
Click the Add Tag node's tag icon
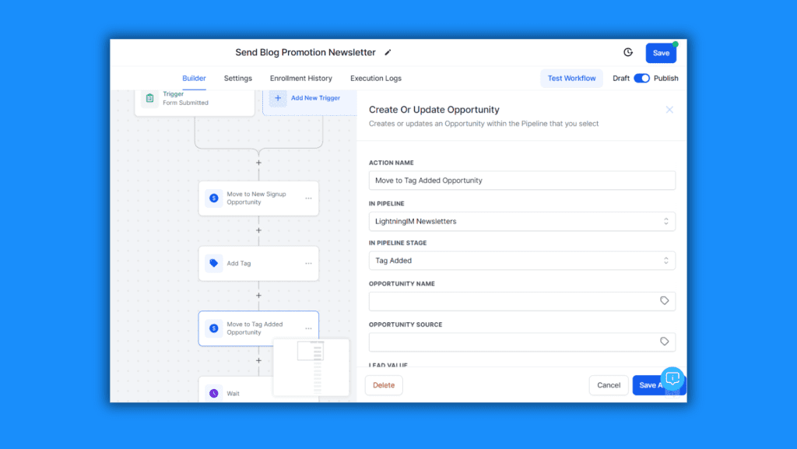214,263
